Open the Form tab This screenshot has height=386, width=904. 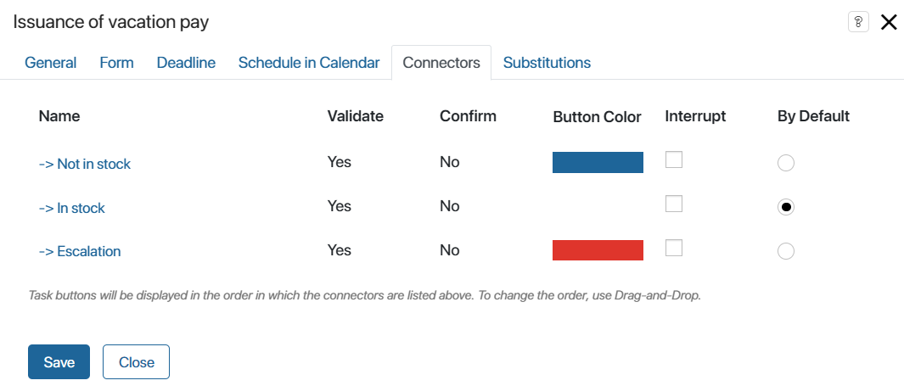tap(116, 63)
